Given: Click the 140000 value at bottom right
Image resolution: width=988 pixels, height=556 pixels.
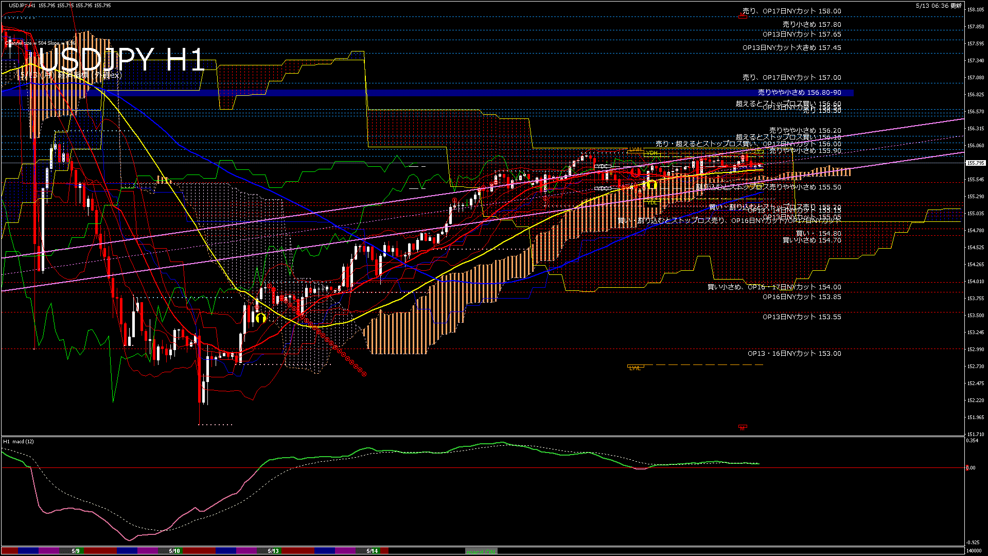Looking at the screenshot, I should coord(974,551).
